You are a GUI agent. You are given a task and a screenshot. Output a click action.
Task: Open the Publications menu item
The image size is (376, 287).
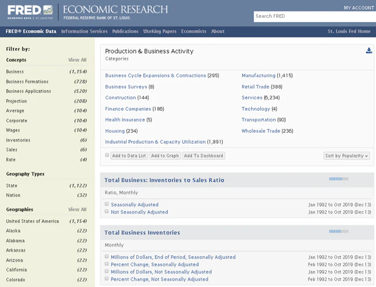click(x=125, y=31)
